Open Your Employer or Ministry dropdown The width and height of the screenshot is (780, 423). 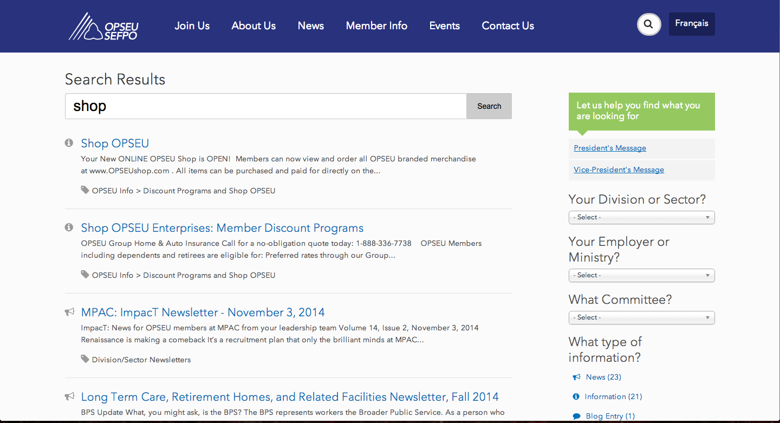(x=642, y=275)
